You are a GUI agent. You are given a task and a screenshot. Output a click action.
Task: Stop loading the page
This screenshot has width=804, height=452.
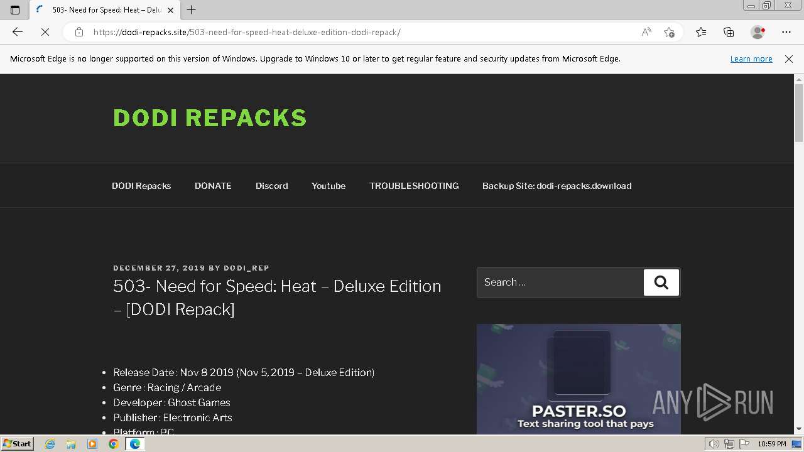coord(45,32)
